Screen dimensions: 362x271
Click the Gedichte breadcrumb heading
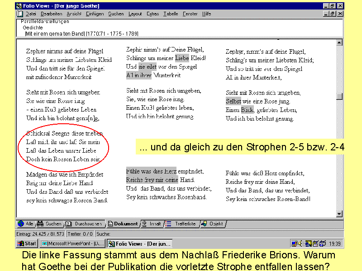[x=33, y=27]
